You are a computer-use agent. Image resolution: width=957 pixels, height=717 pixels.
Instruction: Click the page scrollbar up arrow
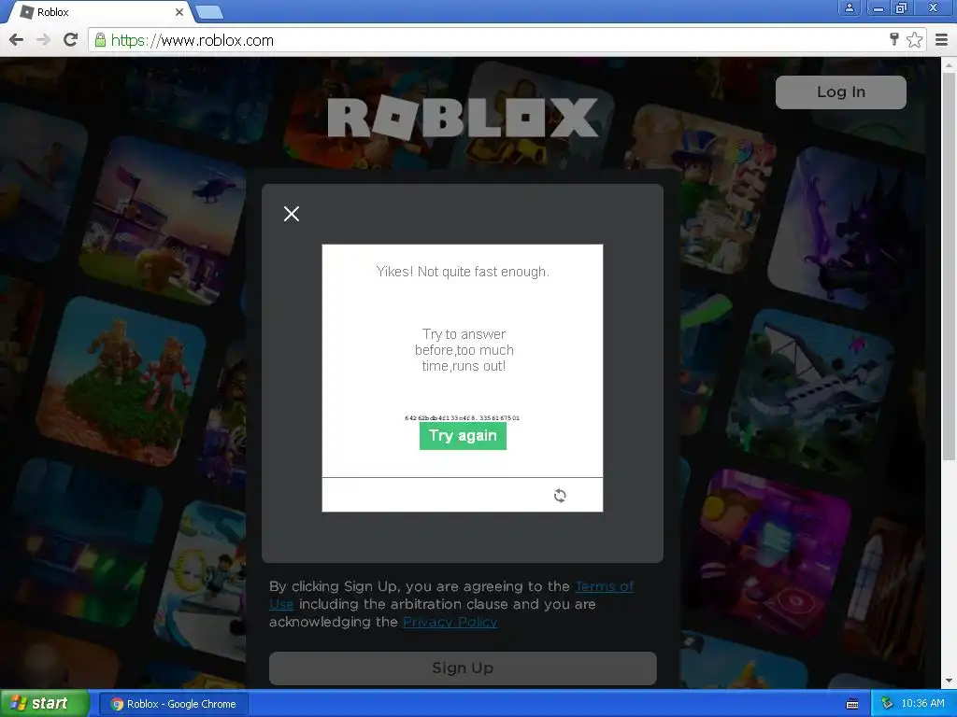tap(949, 64)
